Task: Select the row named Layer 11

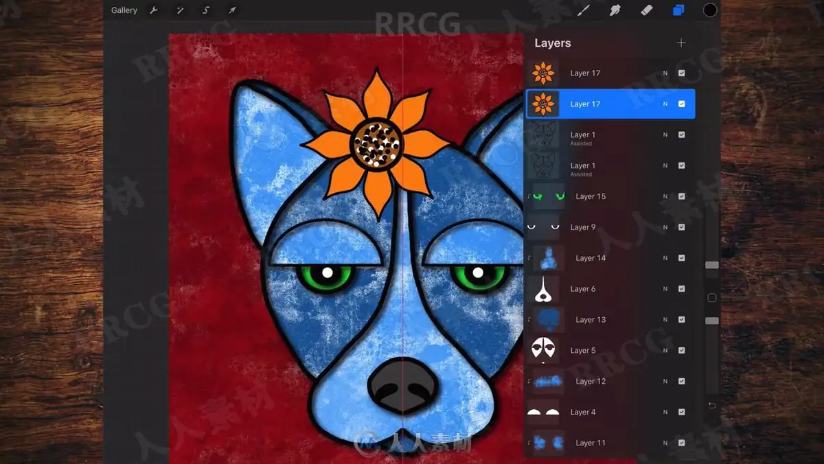Action: pos(610,443)
